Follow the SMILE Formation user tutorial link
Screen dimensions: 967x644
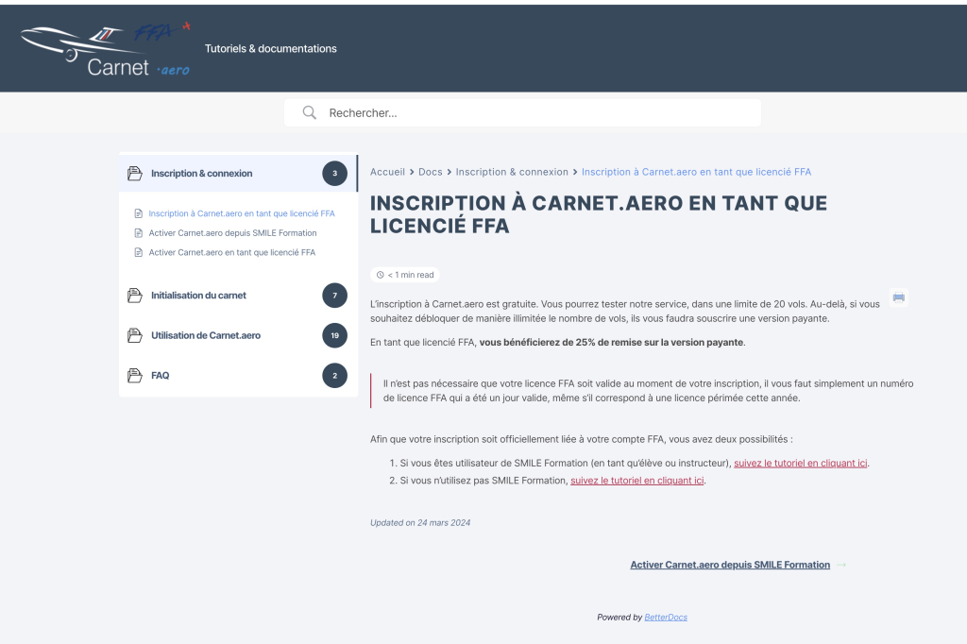[800, 464]
